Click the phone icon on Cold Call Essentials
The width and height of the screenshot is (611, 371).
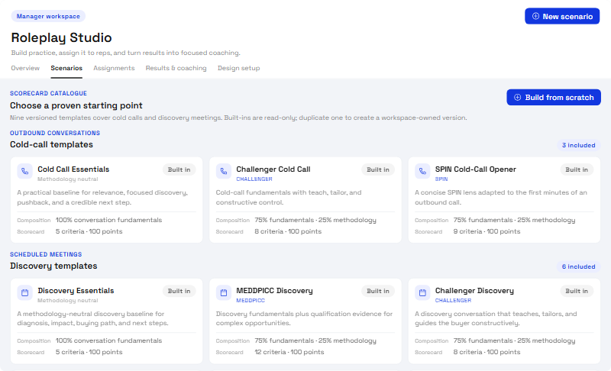coord(24,171)
